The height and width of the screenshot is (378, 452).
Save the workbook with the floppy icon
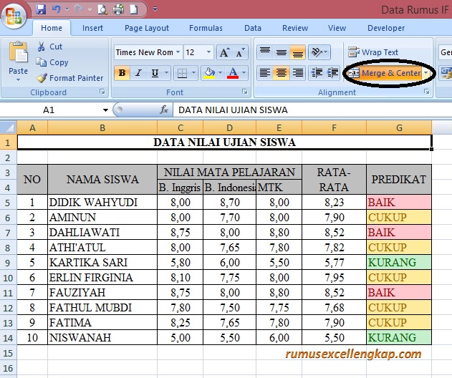(41, 9)
